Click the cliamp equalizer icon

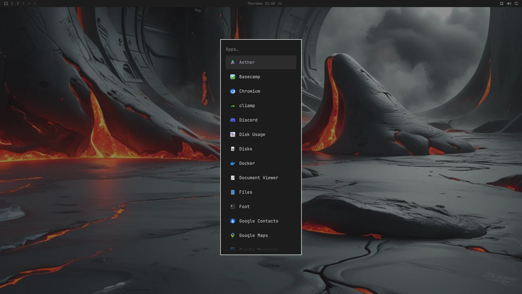tap(233, 106)
